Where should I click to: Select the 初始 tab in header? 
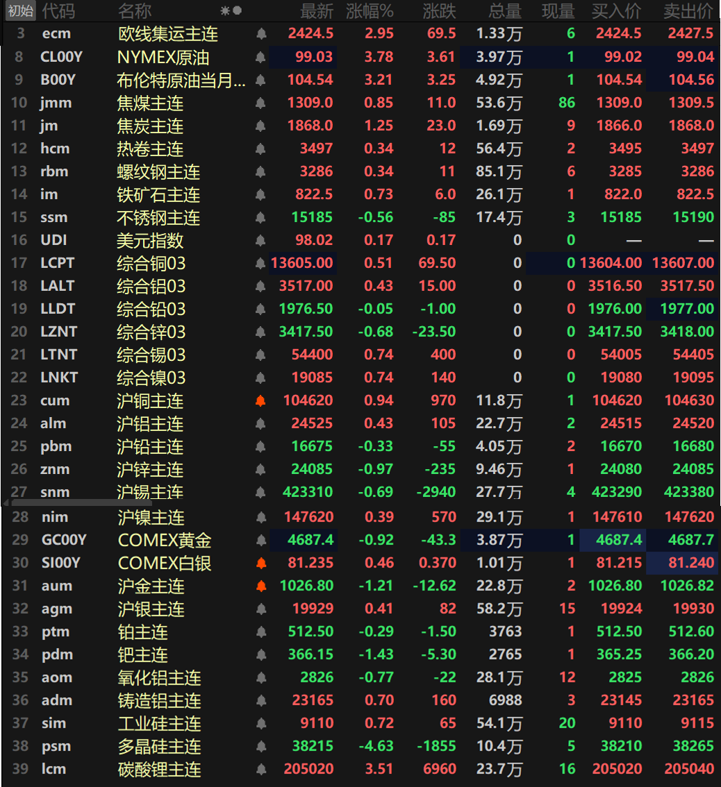[x=20, y=10]
